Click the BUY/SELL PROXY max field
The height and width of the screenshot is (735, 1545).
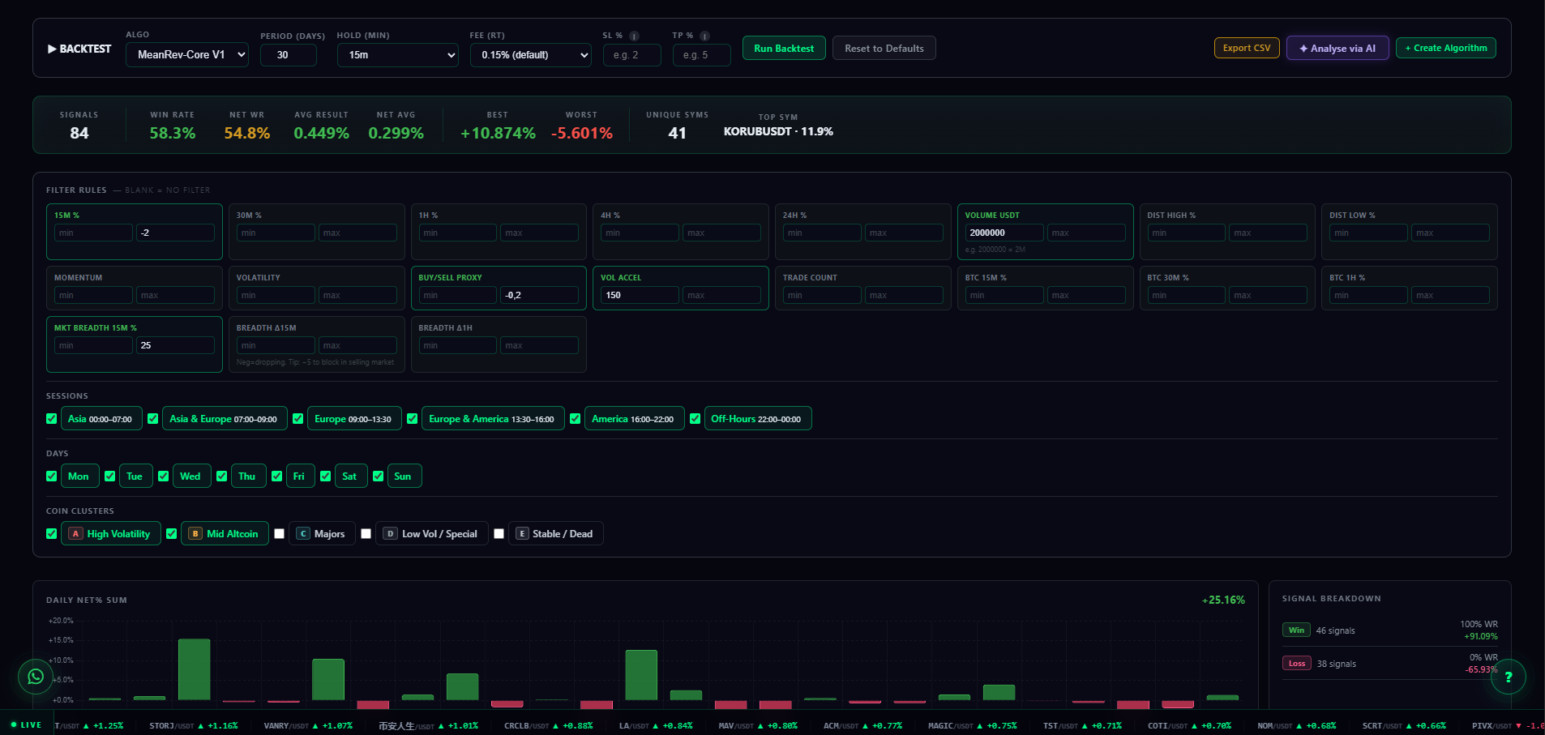(539, 295)
